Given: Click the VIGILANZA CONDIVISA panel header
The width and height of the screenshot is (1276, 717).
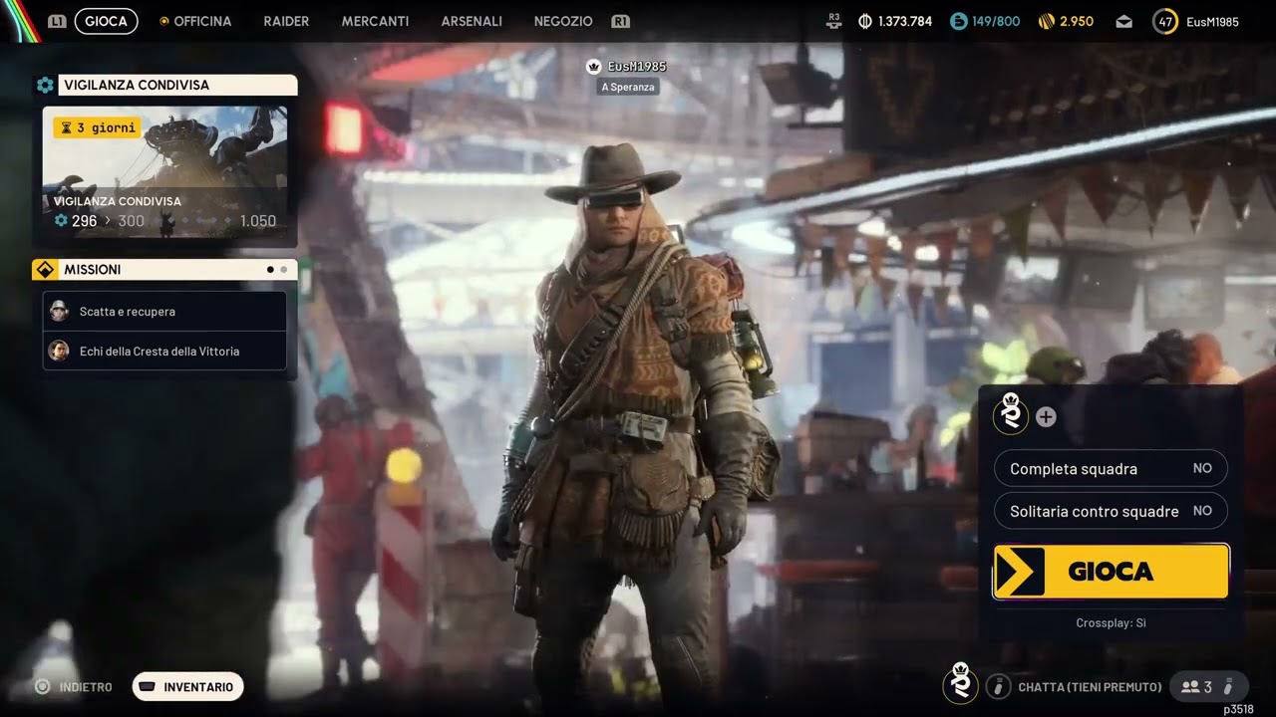Looking at the screenshot, I should point(166,85).
